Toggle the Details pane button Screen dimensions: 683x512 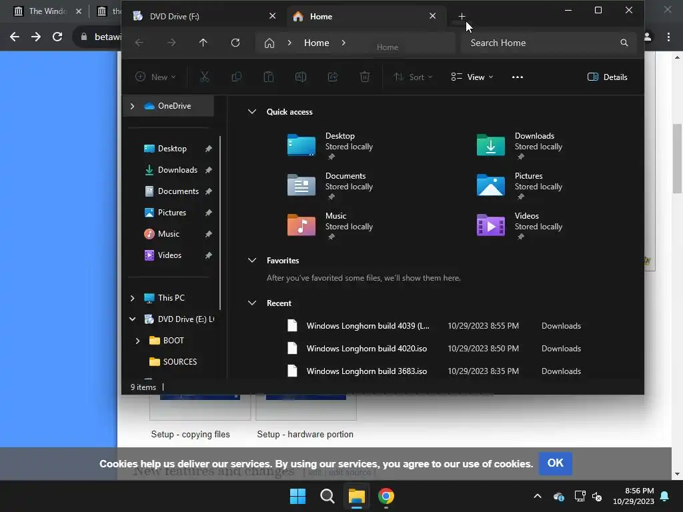tap(607, 77)
